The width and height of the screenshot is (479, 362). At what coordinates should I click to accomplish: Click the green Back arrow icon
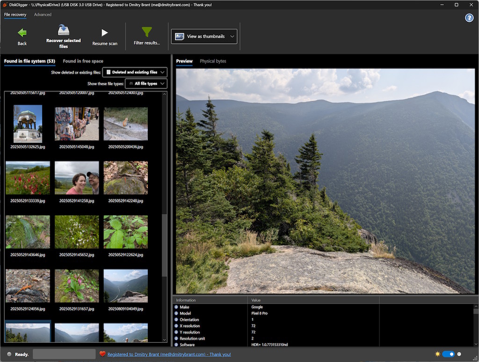point(22,33)
